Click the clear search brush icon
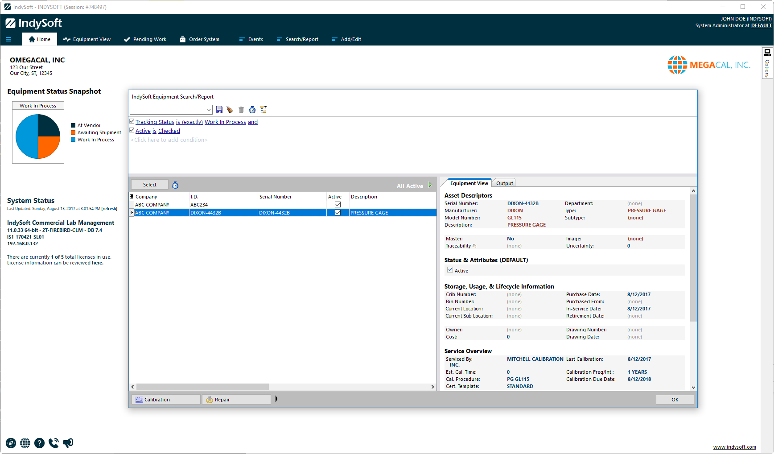The height and width of the screenshot is (454, 774). [x=230, y=110]
